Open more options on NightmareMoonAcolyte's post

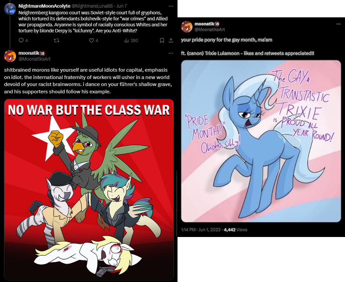171,6
